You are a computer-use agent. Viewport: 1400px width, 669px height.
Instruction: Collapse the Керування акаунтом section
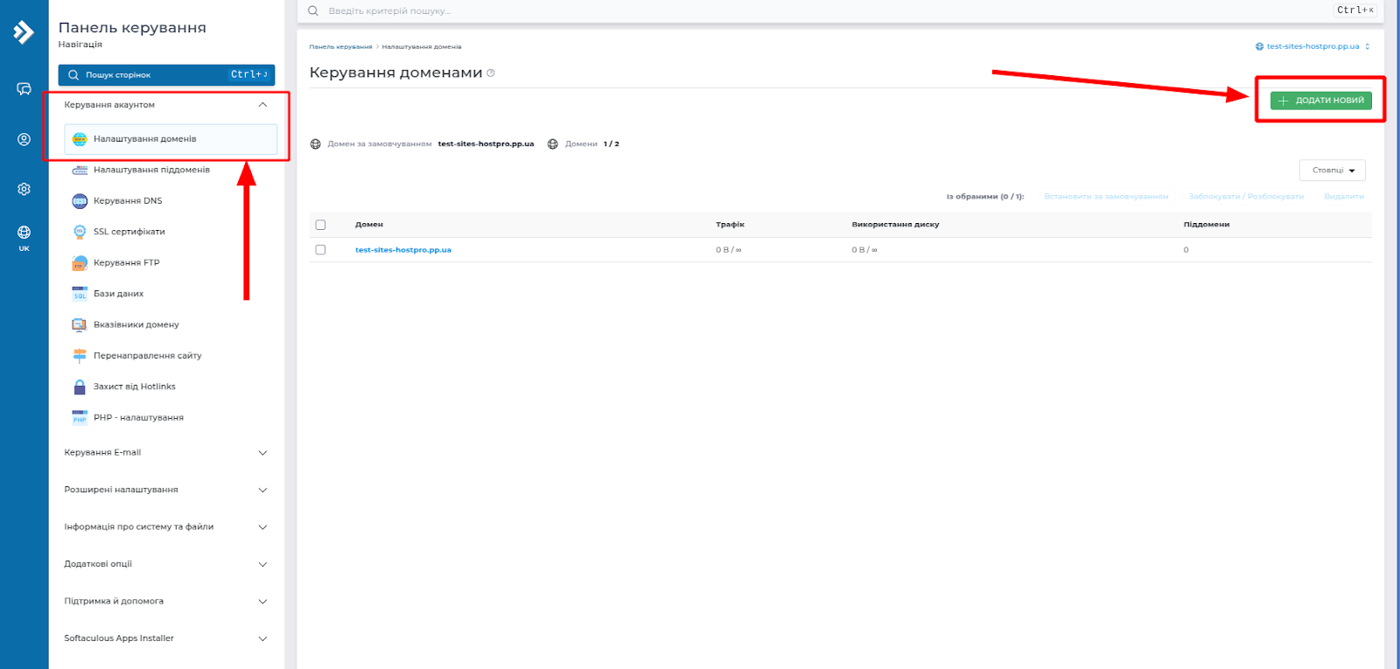(x=262, y=105)
